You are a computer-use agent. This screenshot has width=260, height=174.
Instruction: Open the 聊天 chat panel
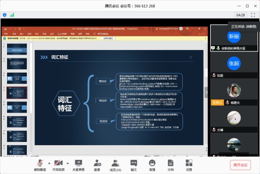coord(134,166)
